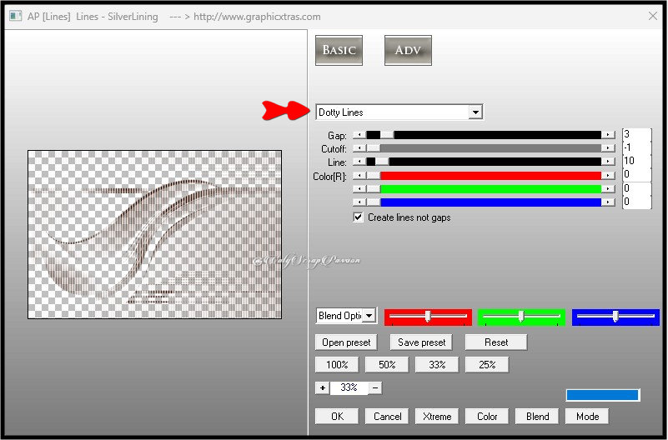
Task: Click the Open preset button
Action: [x=346, y=342]
